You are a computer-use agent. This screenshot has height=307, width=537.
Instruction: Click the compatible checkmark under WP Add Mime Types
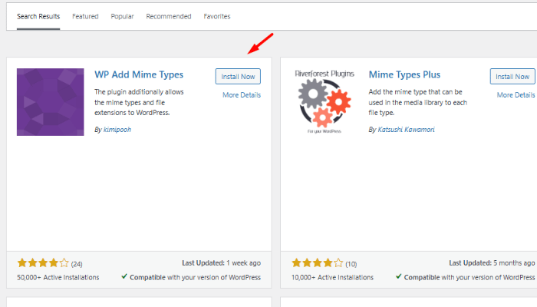[124, 277]
